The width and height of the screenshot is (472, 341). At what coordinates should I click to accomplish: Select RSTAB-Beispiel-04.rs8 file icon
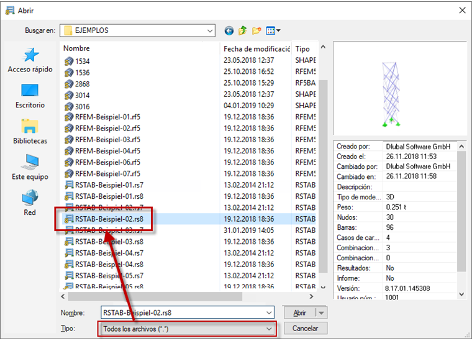tap(69, 264)
